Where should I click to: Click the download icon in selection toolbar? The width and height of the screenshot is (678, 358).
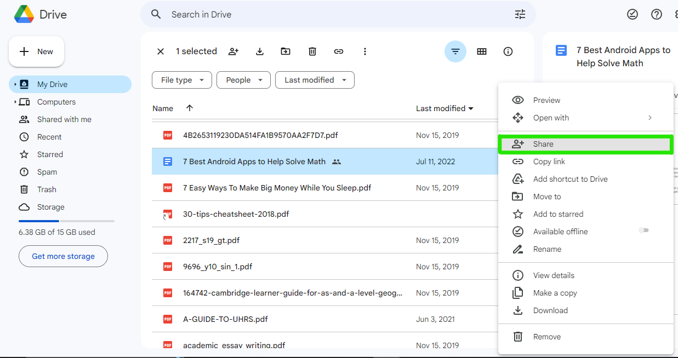[x=260, y=51]
